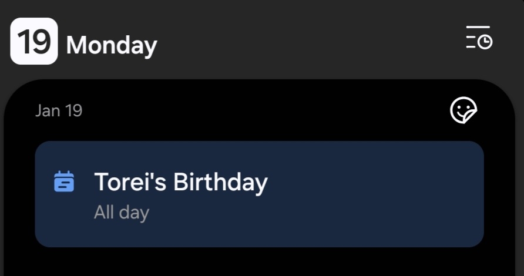Click the blue calendar event icon
The image size is (524, 276).
pyautogui.click(x=64, y=182)
